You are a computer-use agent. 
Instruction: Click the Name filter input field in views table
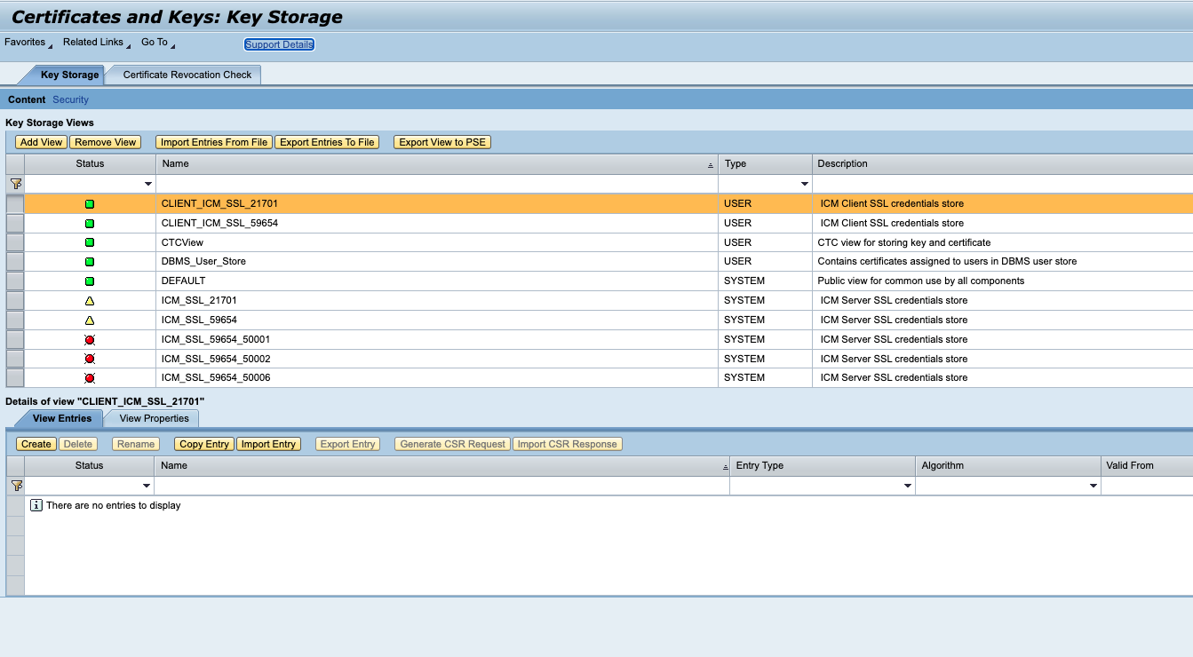coord(436,184)
